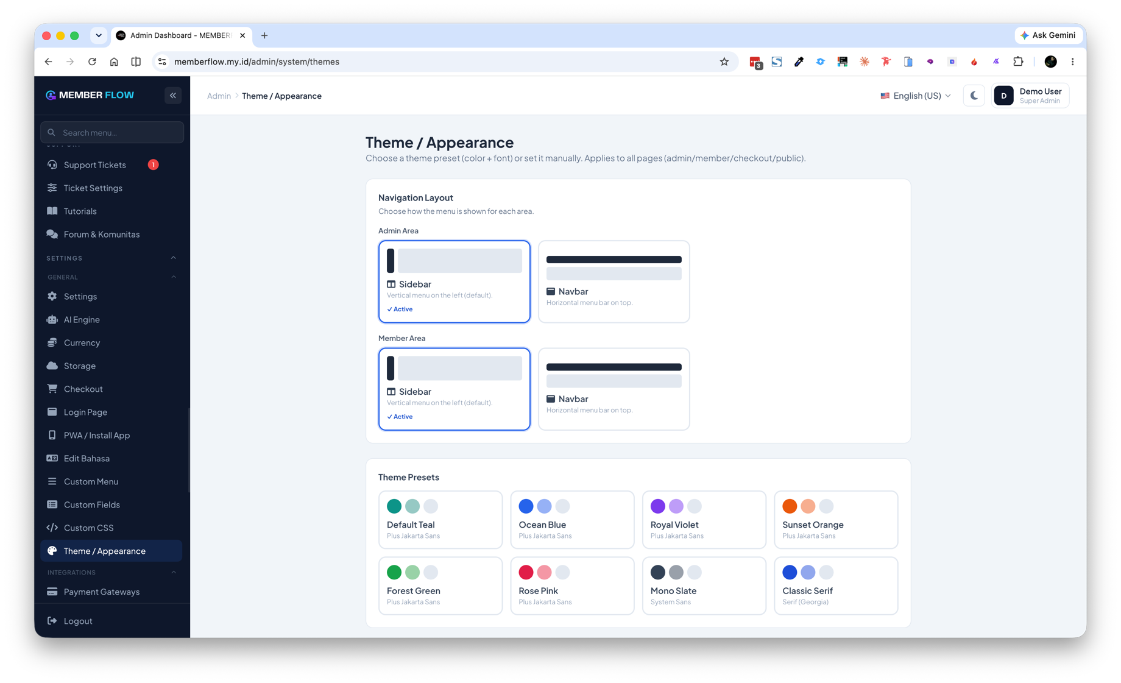The width and height of the screenshot is (1121, 683).
Task: Toggle browser side panel icon
Action: (x=136, y=62)
